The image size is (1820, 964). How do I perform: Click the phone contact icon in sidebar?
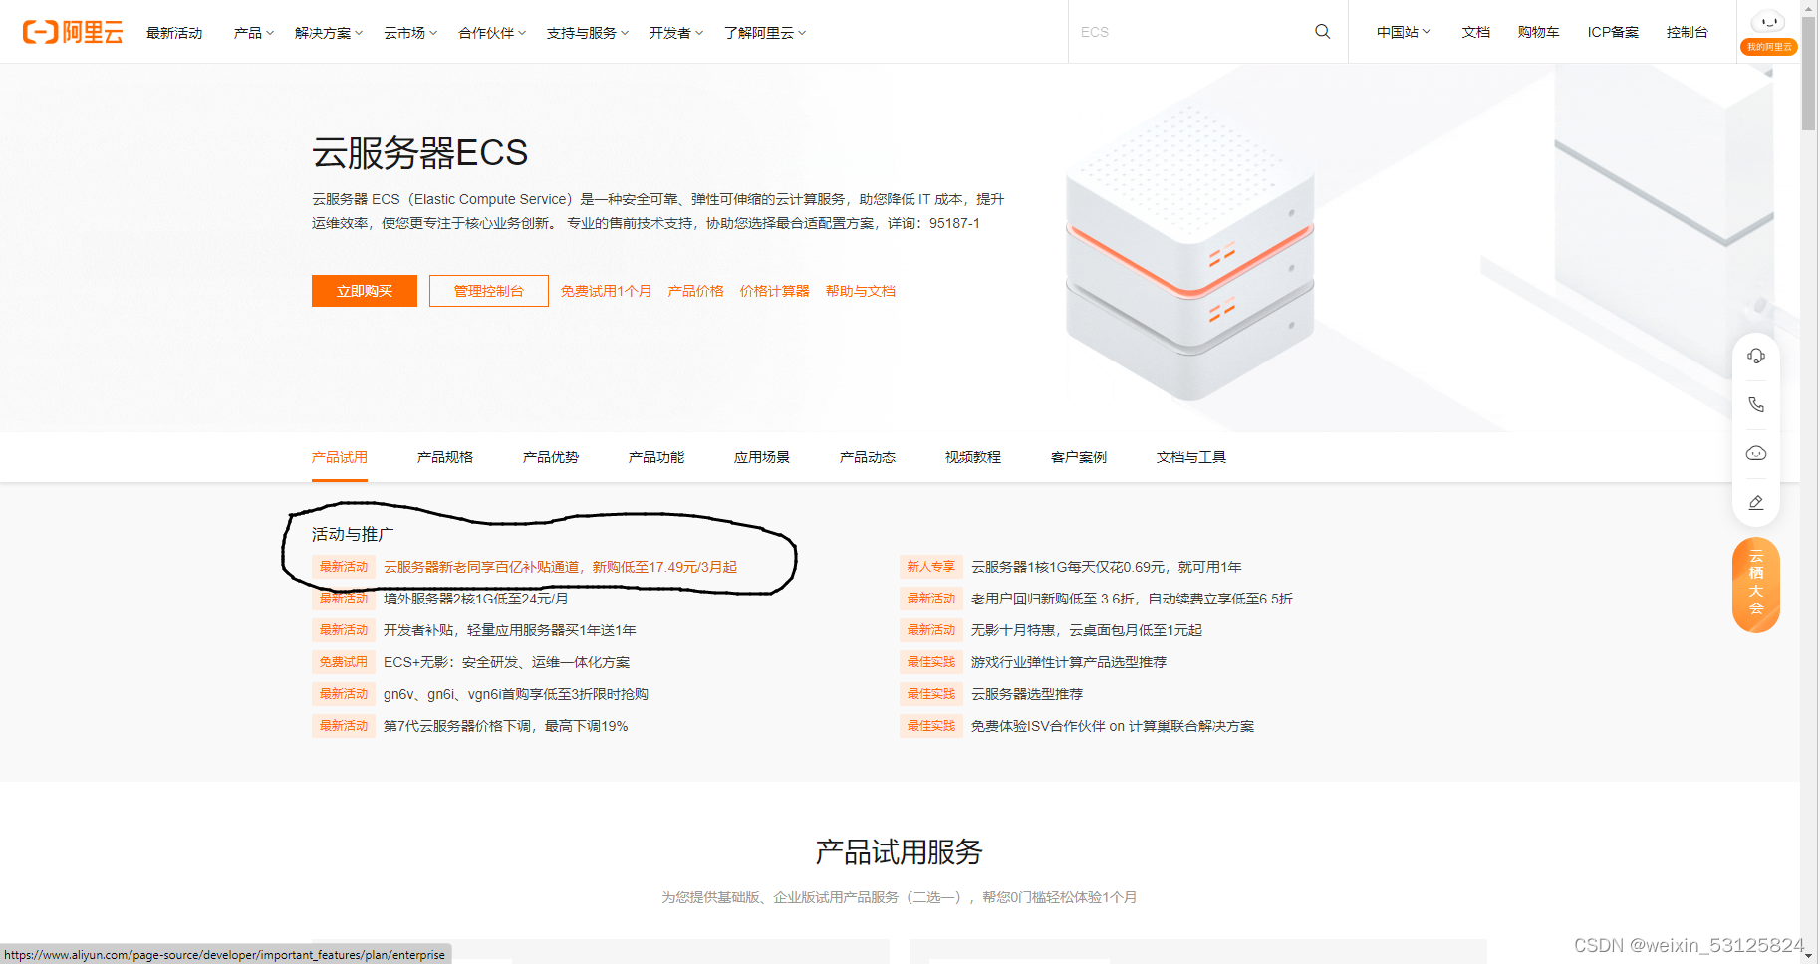1756,404
